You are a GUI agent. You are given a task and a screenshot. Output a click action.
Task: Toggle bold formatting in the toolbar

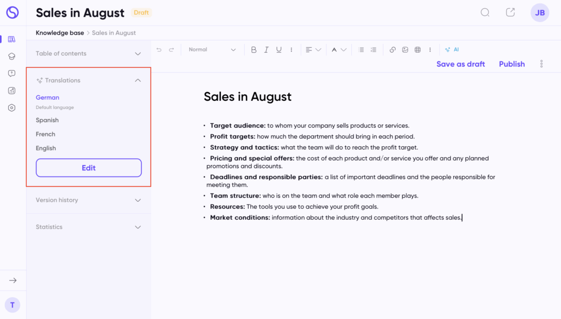[254, 50]
